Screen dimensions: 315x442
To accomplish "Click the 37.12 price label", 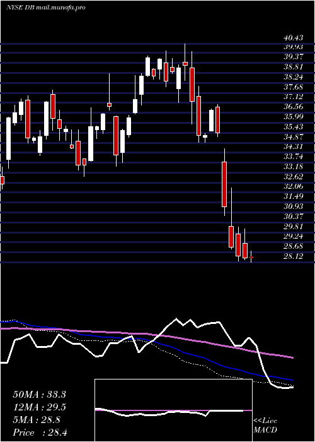I will 293,97.
